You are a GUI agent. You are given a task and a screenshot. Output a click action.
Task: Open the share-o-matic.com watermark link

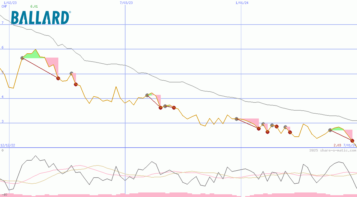coord(333,150)
